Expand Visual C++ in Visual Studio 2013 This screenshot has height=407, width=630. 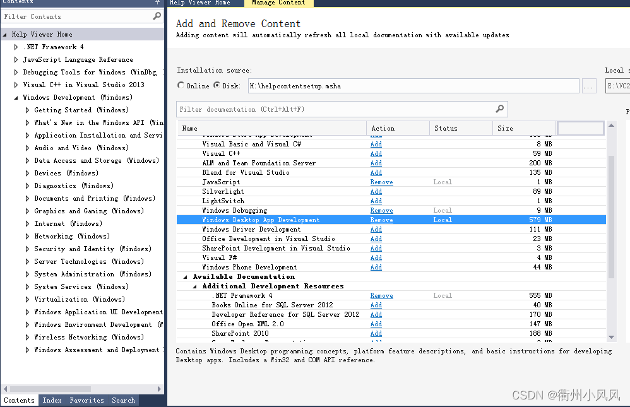[x=15, y=85]
